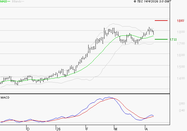Click the A month marker on time axis
This screenshot has width=187, height=131.
click(x=146, y=129)
